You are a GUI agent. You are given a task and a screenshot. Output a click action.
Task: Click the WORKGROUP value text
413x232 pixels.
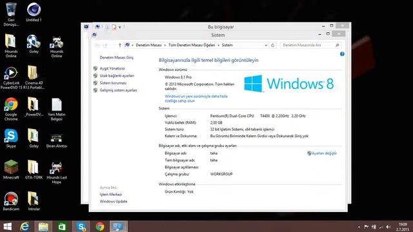point(221,174)
